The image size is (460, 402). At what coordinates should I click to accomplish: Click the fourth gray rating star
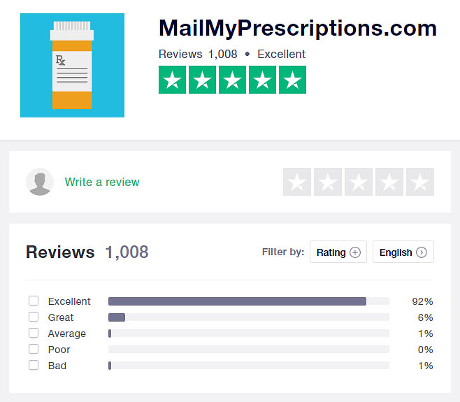point(389,182)
